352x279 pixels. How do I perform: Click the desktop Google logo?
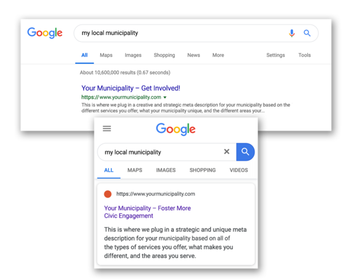(x=45, y=33)
